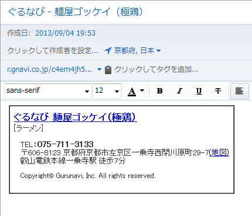Viewport: 252px width, 216px height.
Task: Toggle italic formatting
Action: pyautogui.click(x=179, y=91)
